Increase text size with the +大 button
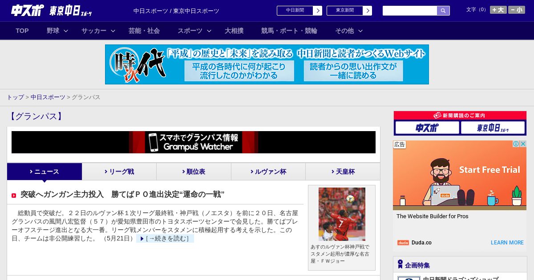Image resolution: width=534 pixels, height=280 pixels. pos(498,10)
